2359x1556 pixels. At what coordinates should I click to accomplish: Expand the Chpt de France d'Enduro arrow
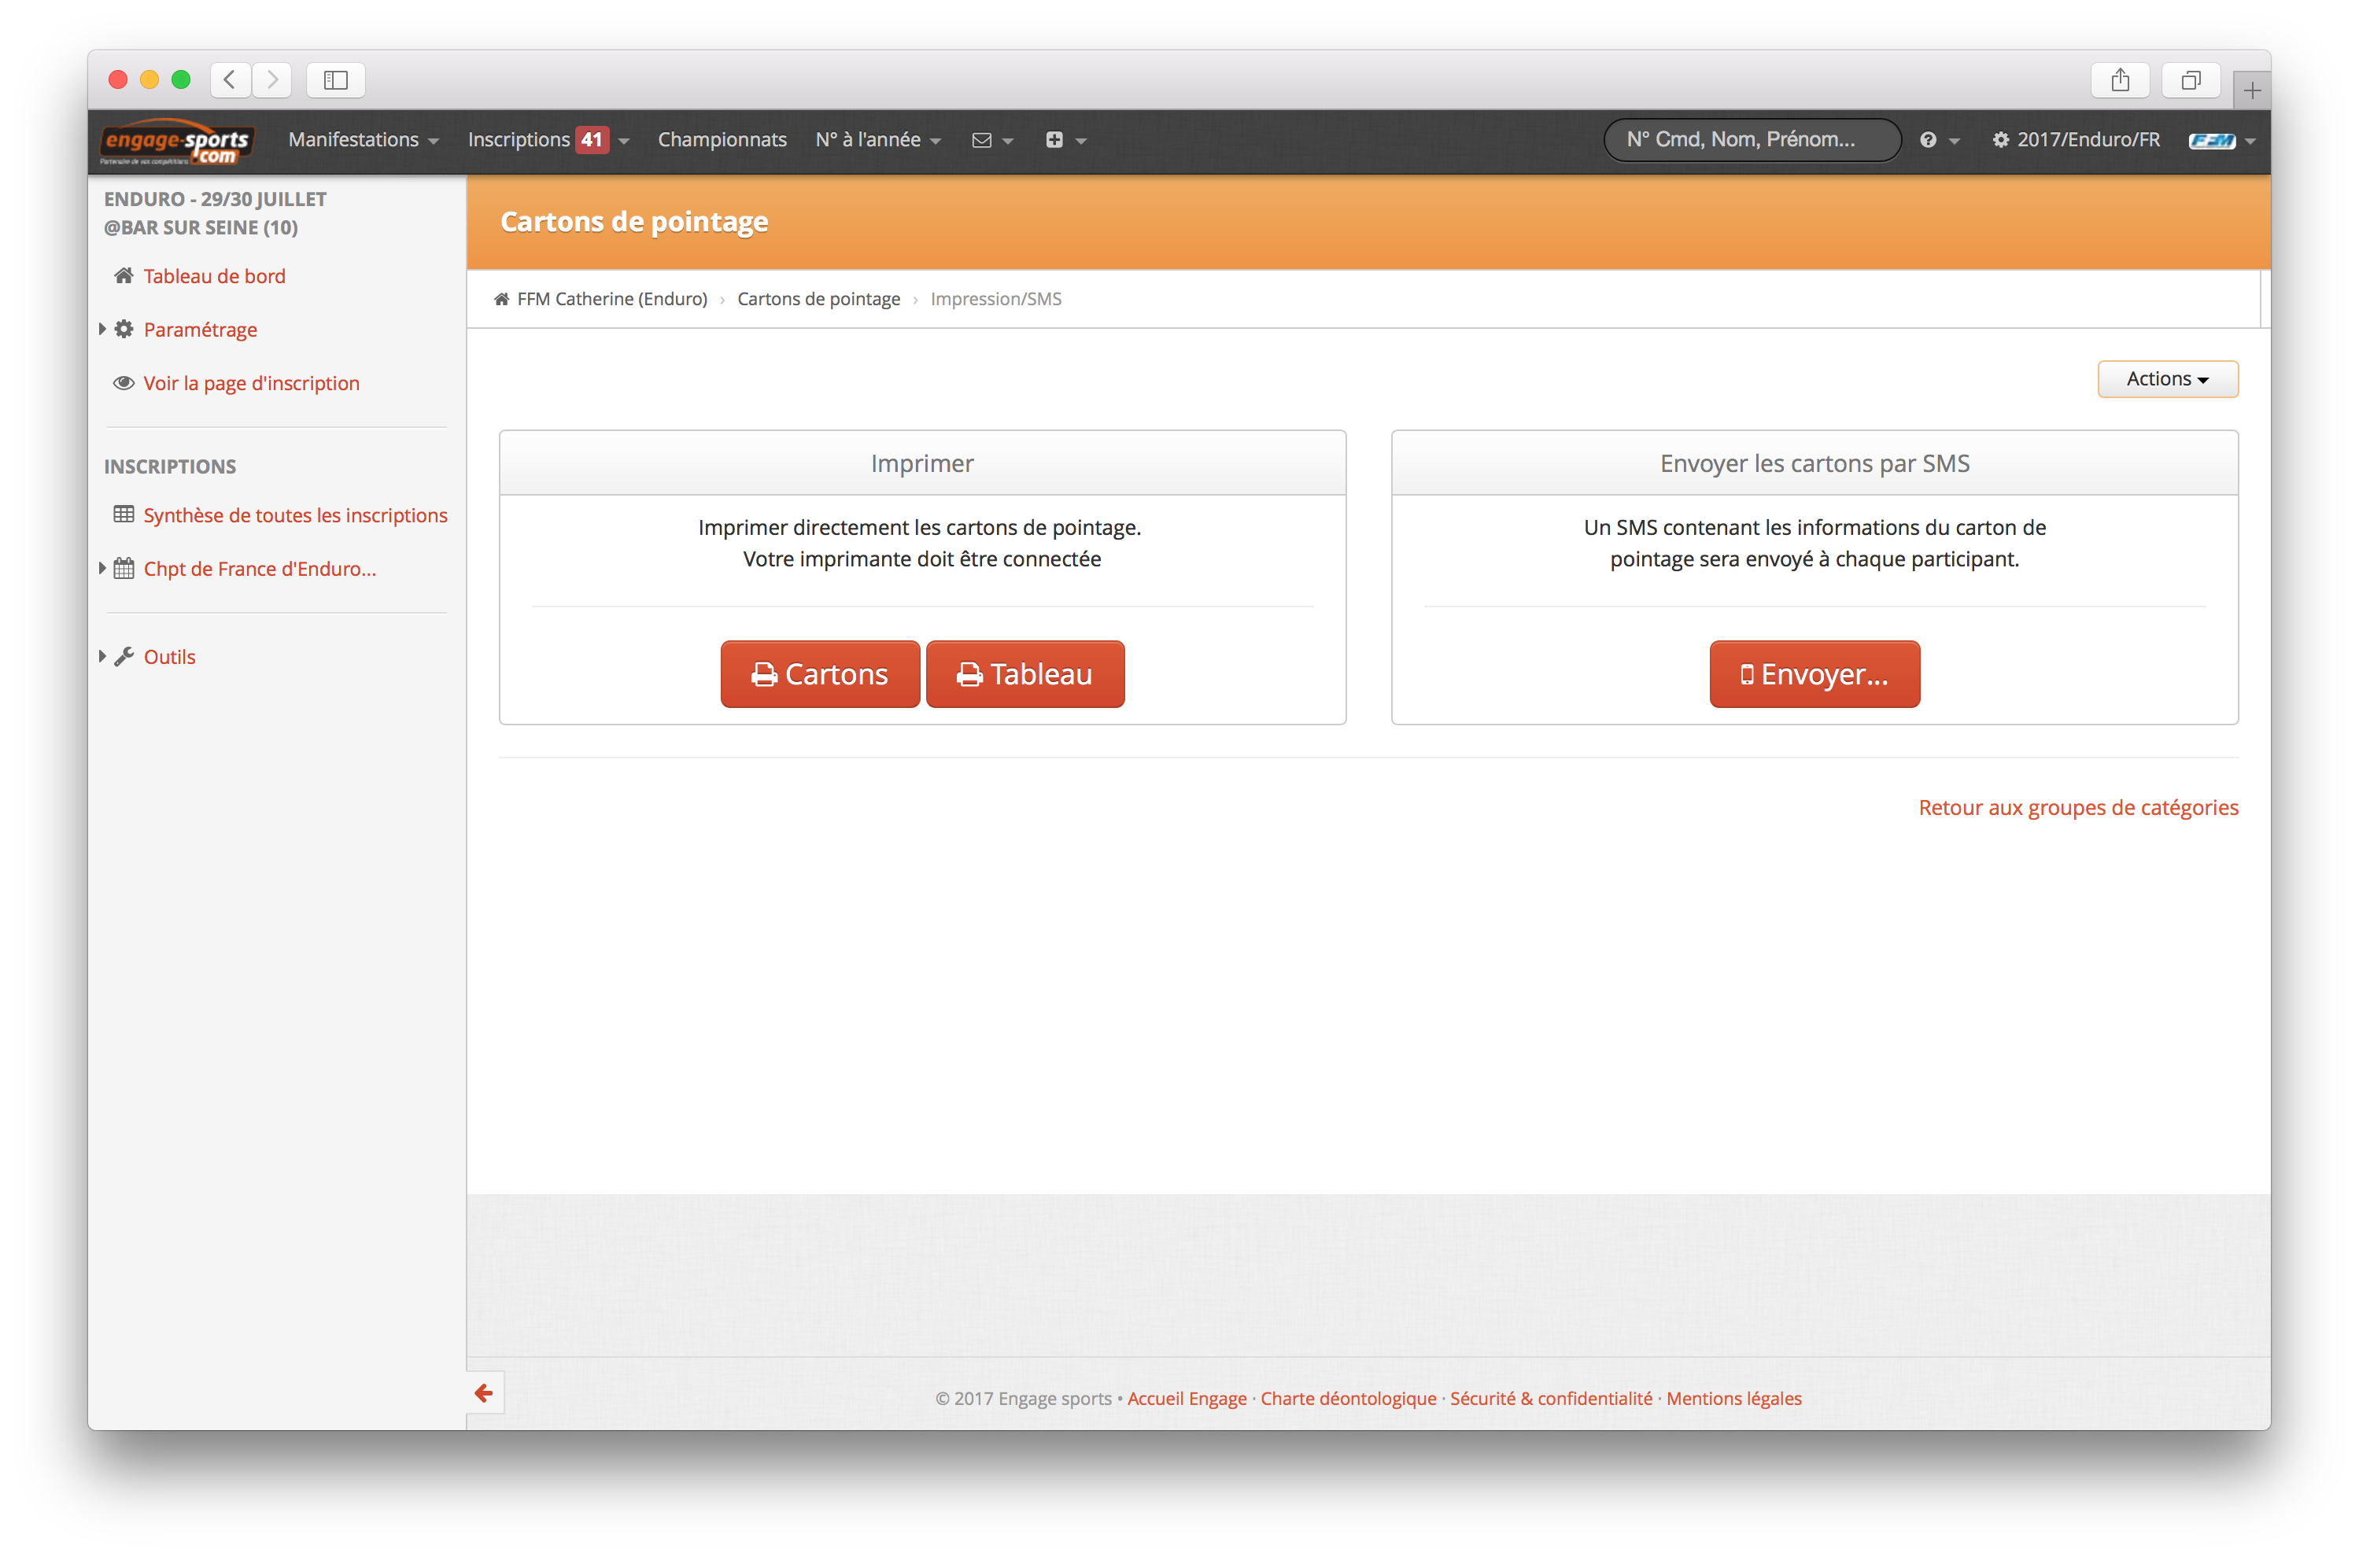coord(102,568)
